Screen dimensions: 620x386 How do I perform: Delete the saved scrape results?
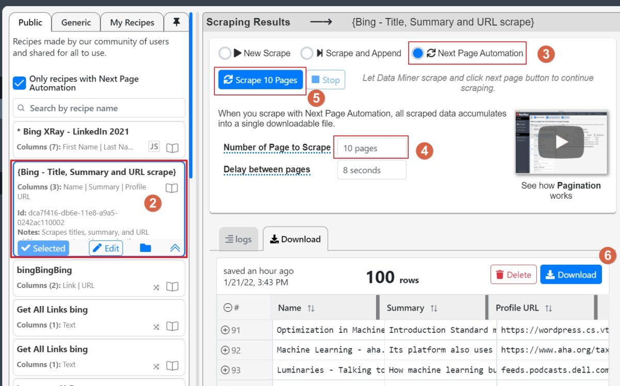(514, 275)
